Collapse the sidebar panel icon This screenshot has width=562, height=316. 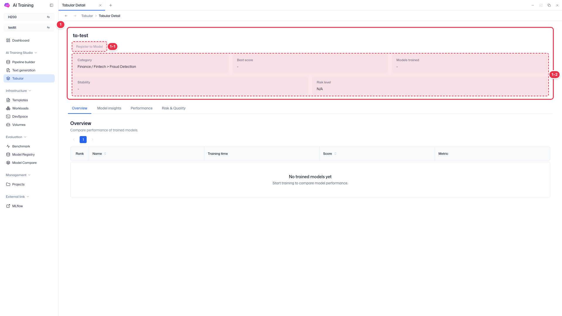pos(52,5)
